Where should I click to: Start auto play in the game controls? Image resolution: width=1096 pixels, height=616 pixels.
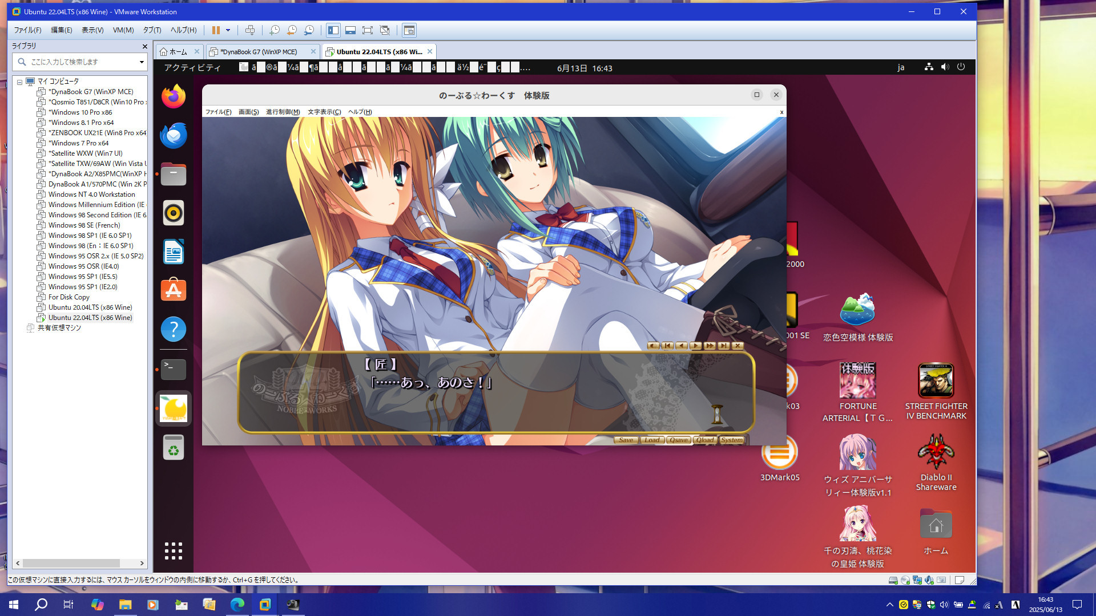point(695,346)
